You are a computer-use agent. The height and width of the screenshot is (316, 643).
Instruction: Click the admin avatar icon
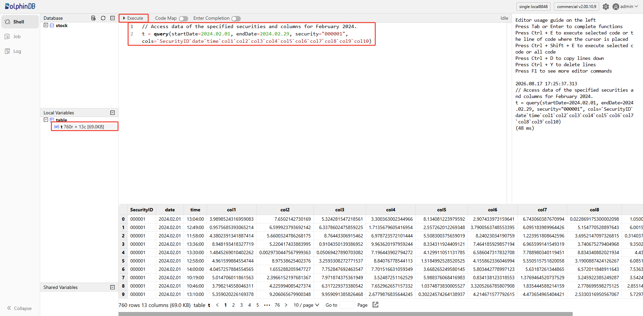click(616, 7)
